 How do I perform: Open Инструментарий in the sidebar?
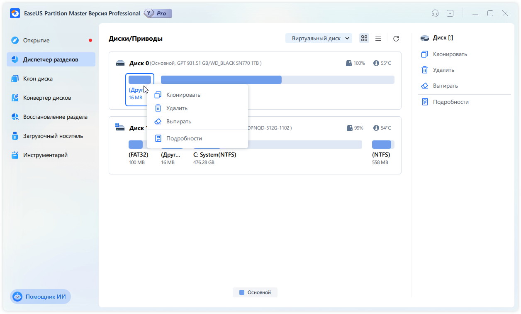(45, 155)
